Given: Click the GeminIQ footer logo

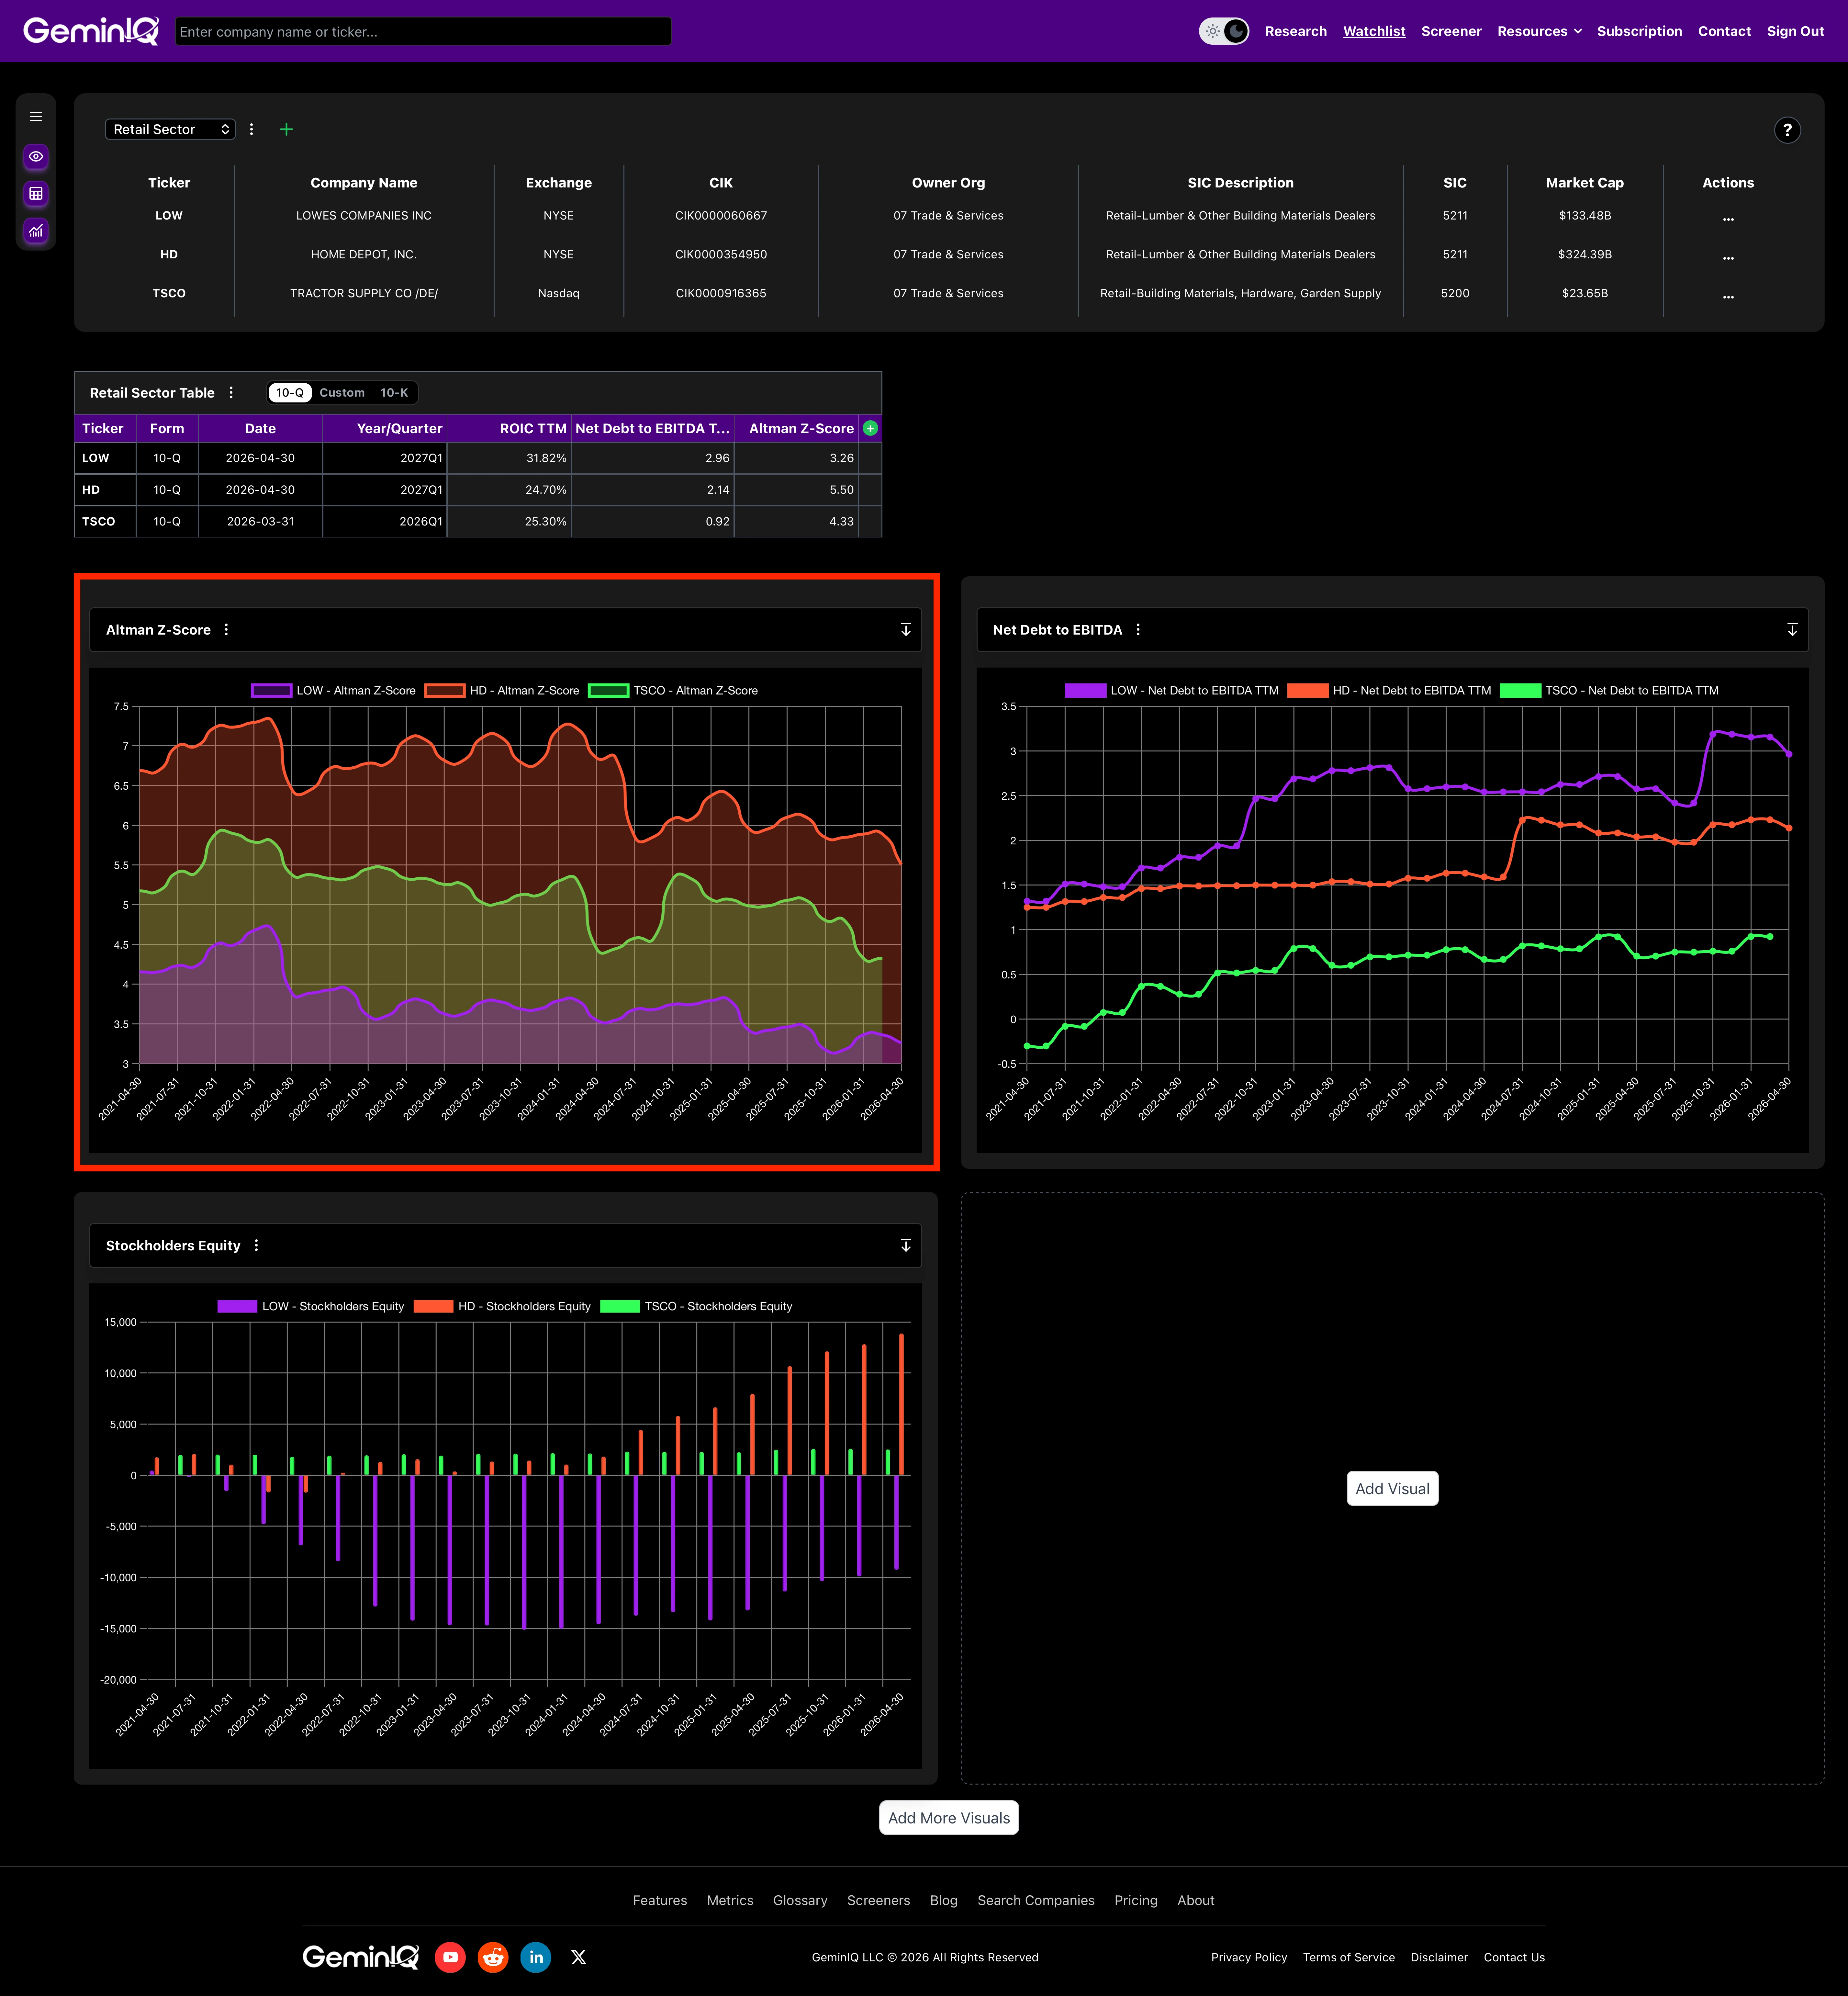Looking at the screenshot, I should tap(361, 1957).
